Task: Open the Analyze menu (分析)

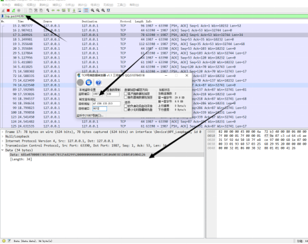Action: (70, 5)
